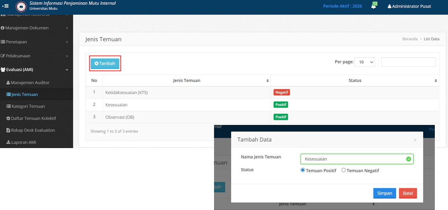Click the Periode Aktif : 2026 label
This screenshot has width=448, height=210.
(x=342, y=6)
